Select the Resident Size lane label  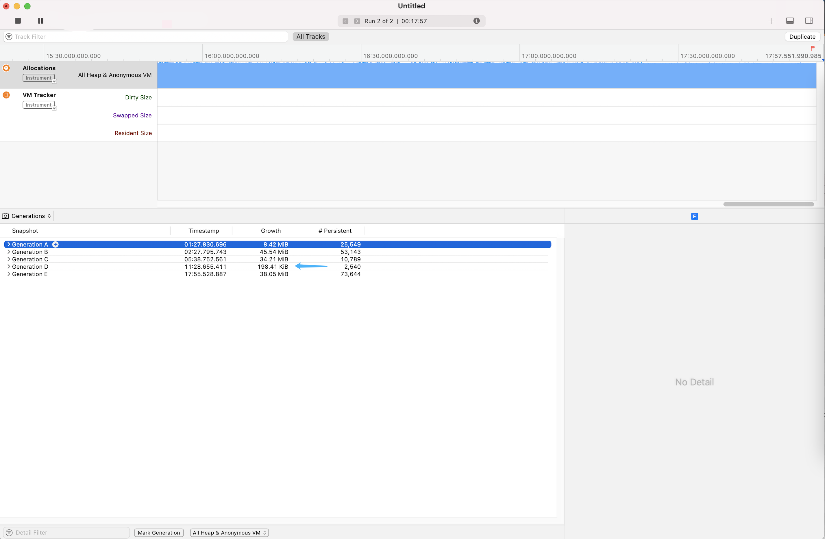pyautogui.click(x=133, y=133)
